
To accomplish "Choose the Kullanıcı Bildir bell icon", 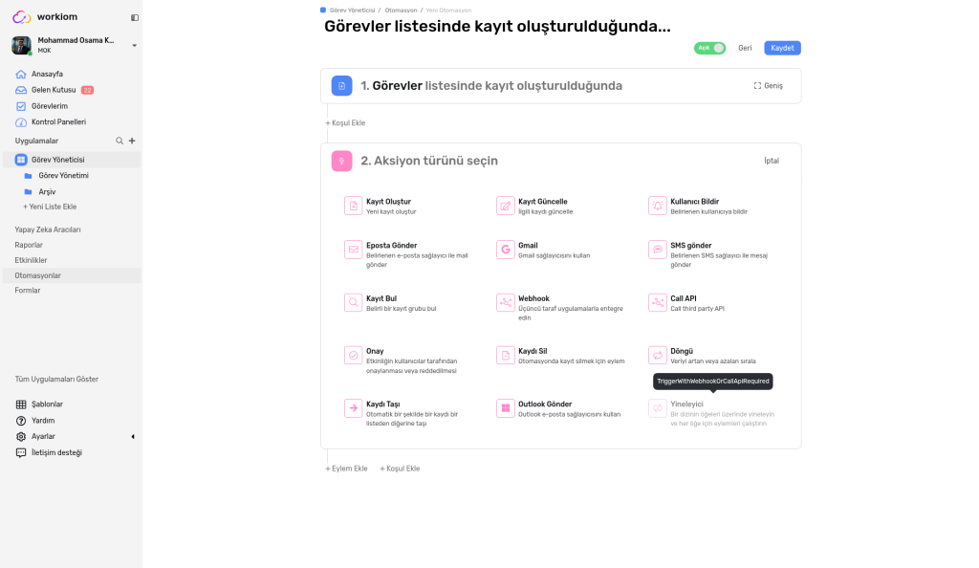I will [658, 206].
